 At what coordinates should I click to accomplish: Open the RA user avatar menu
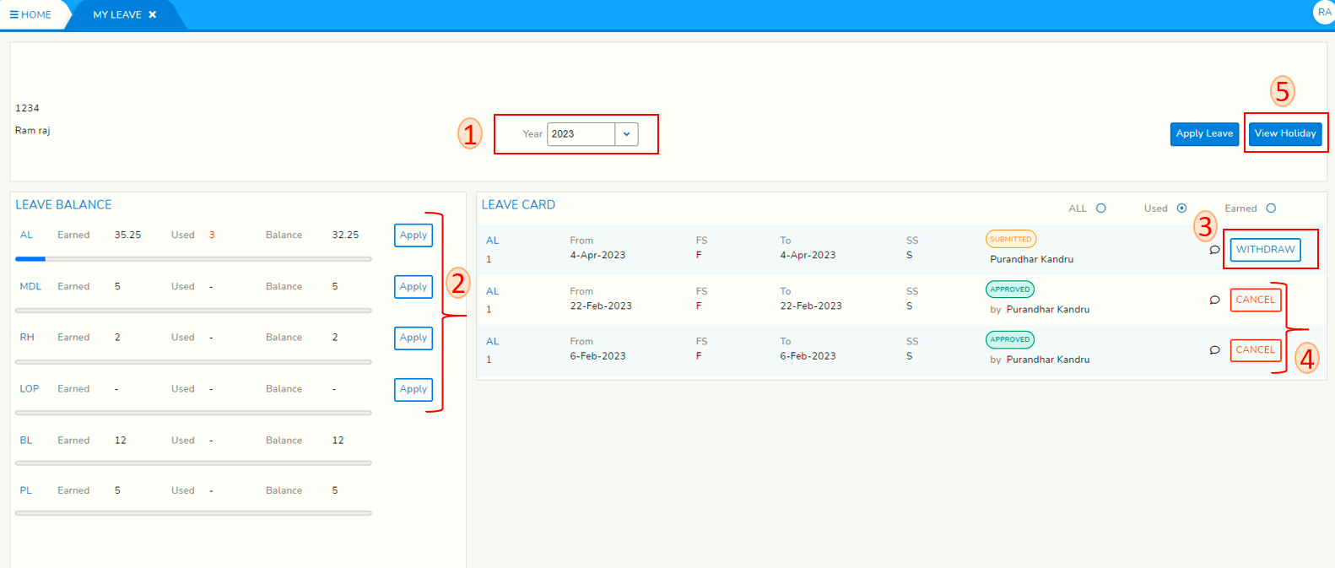[1324, 12]
